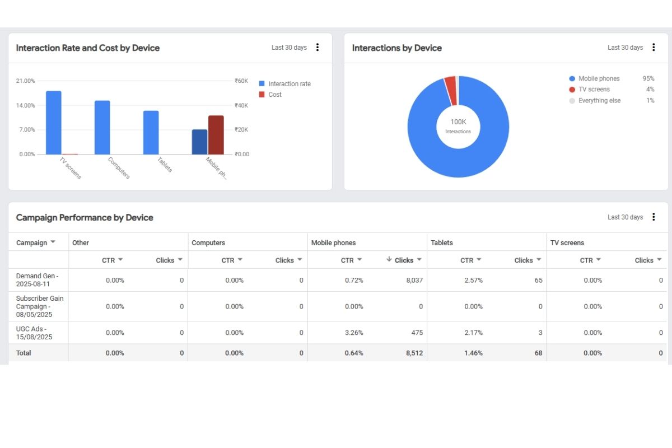Open the CTR dropdown under the Tablets column
The image size is (672, 448).
479,260
